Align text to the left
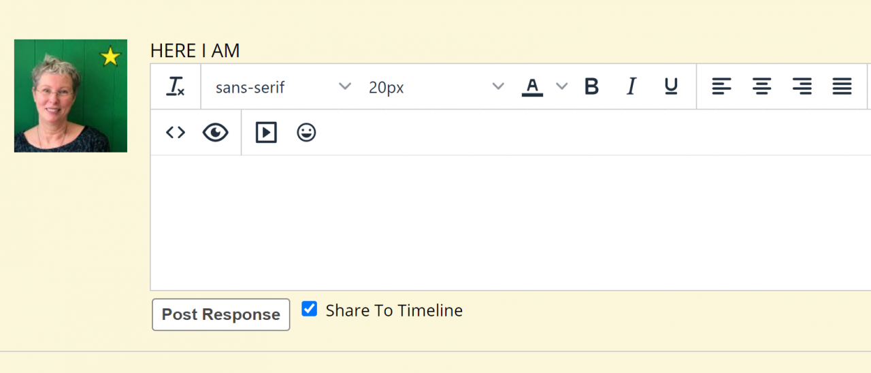Screen dimensions: 871x373 721,86
